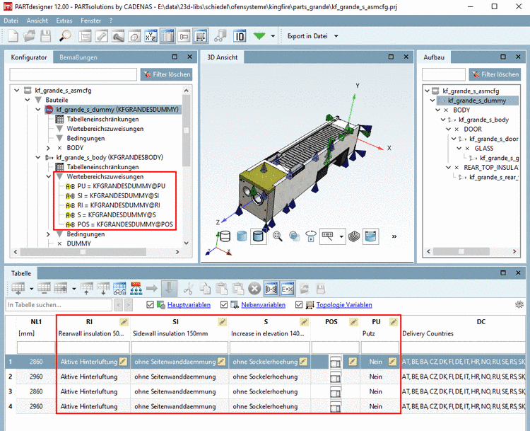Open the Ansicht menu
This screenshot has width=530, height=431.
point(37,21)
